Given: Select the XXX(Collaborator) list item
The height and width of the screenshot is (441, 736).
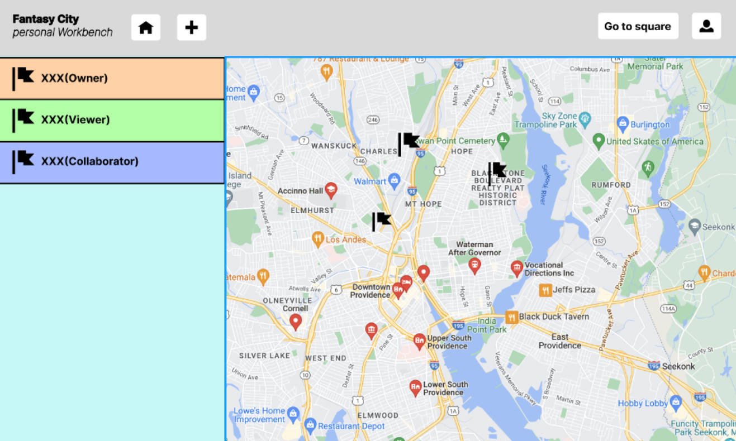Looking at the screenshot, I should click(112, 162).
